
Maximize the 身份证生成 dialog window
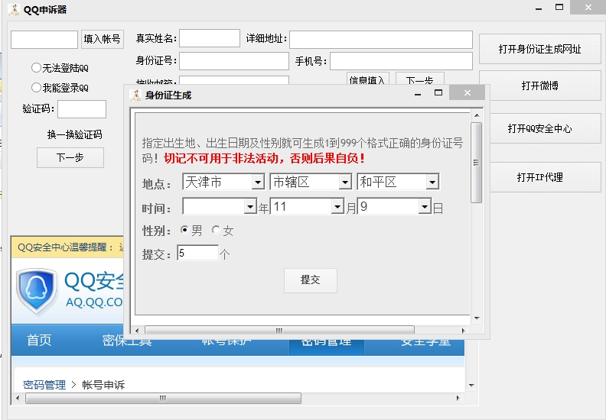(438, 93)
